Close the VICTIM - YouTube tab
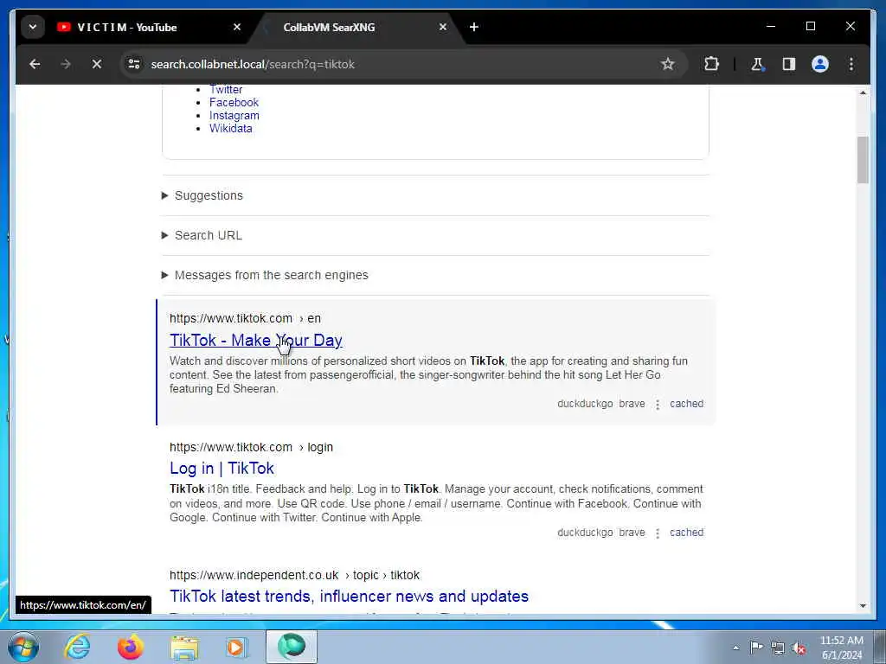This screenshot has width=886, height=664. click(237, 27)
